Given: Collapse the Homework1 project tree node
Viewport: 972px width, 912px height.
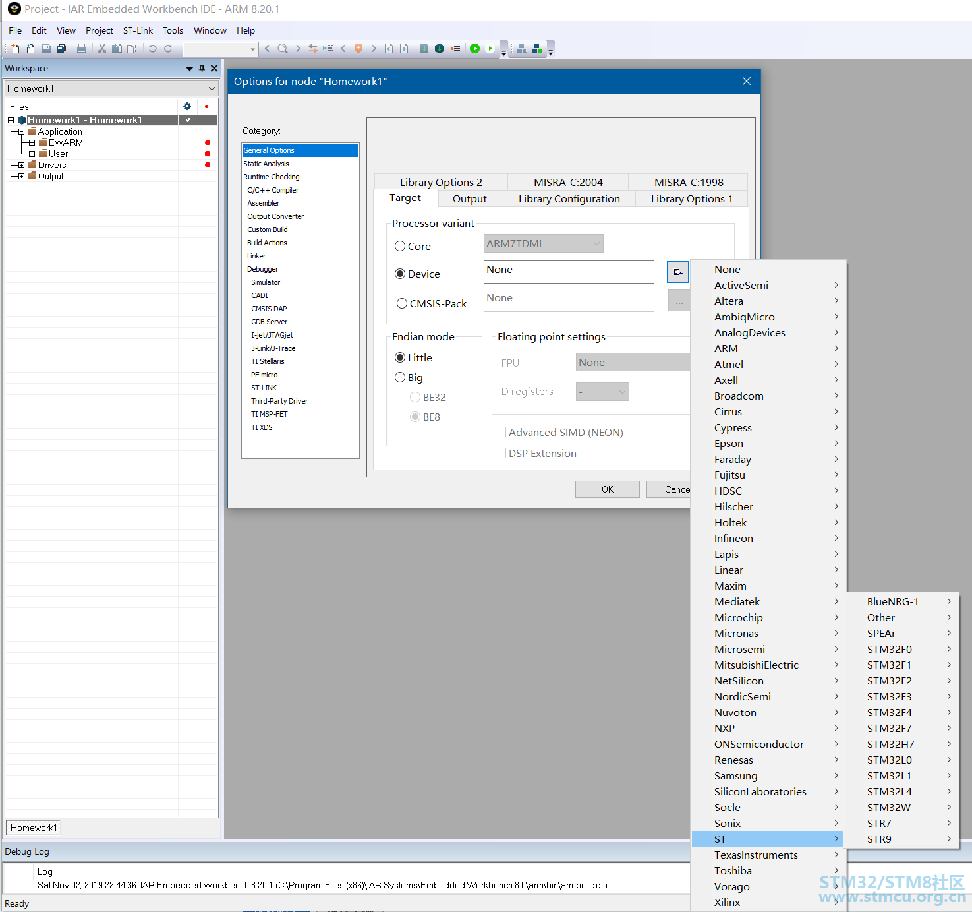Looking at the screenshot, I should pyautogui.click(x=11, y=120).
